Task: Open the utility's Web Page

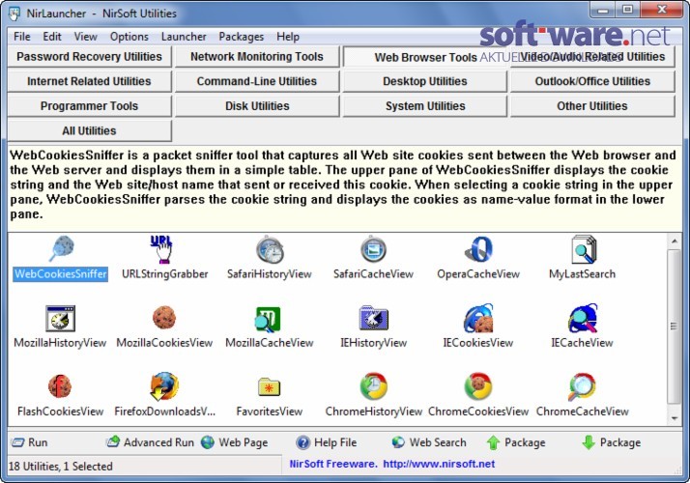Action: [234, 442]
